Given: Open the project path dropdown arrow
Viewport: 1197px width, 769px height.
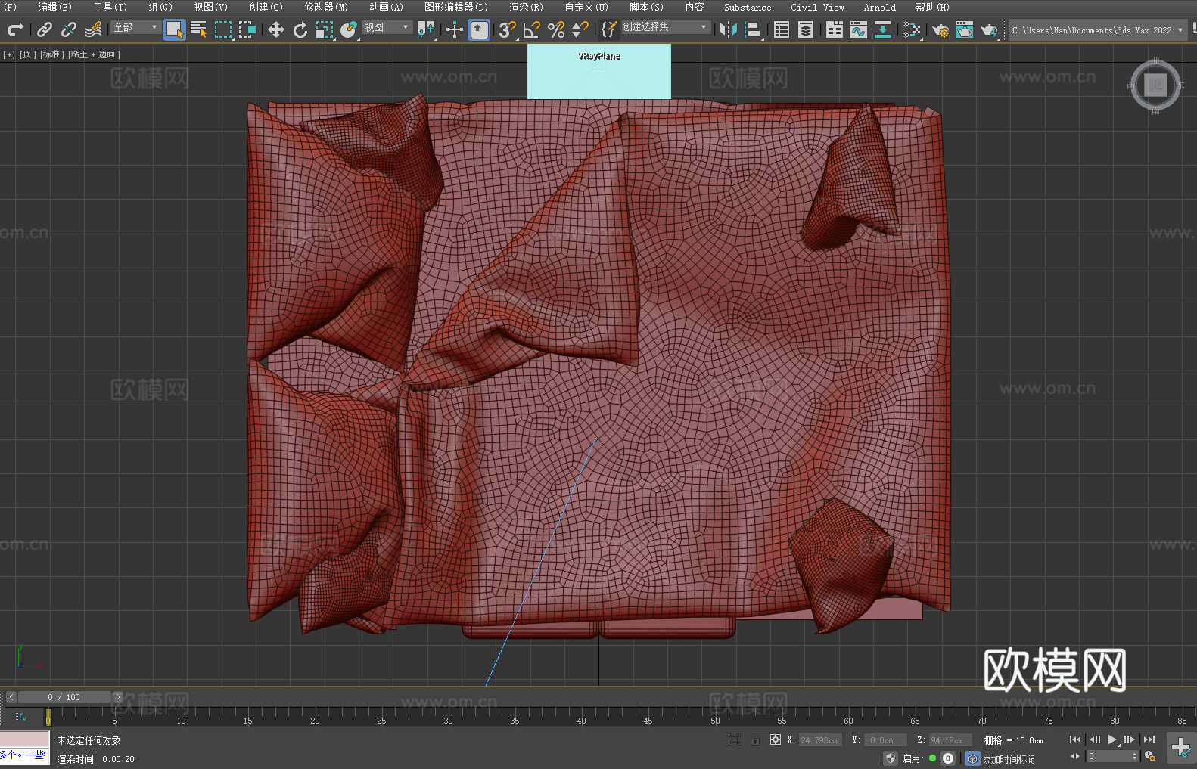Looking at the screenshot, I should pyautogui.click(x=1180, y=30).
